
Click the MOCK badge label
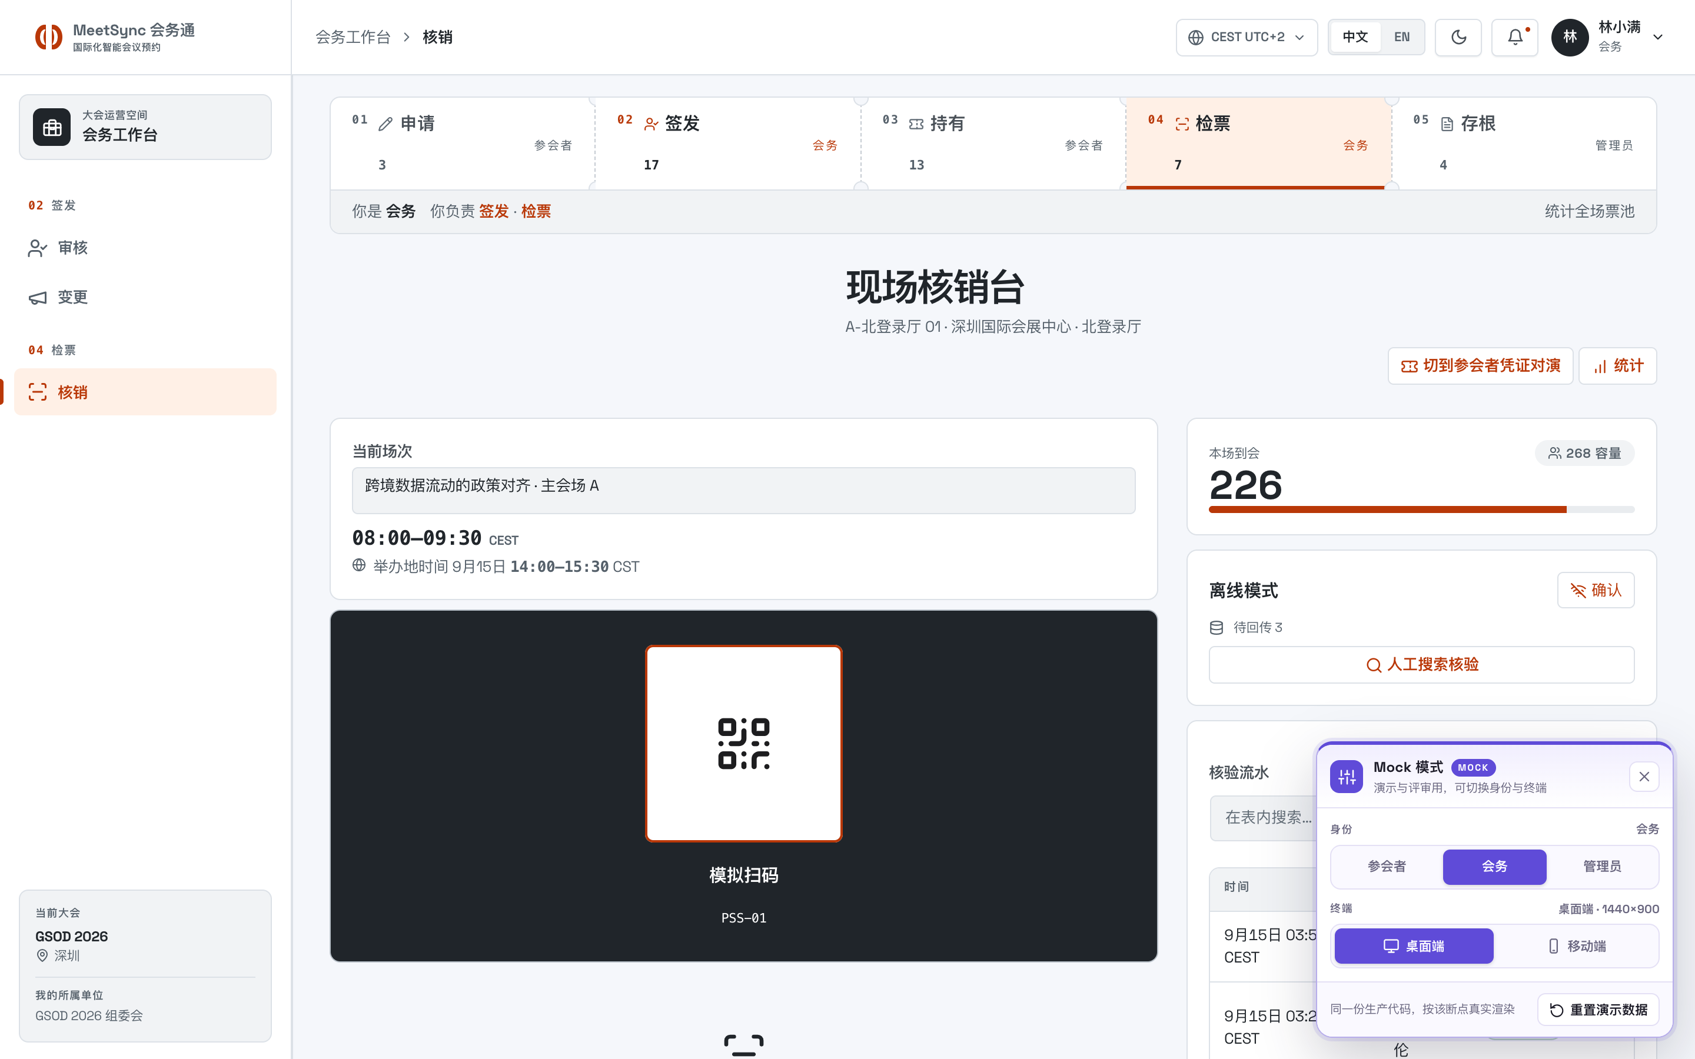click(x=1473, y=767)
